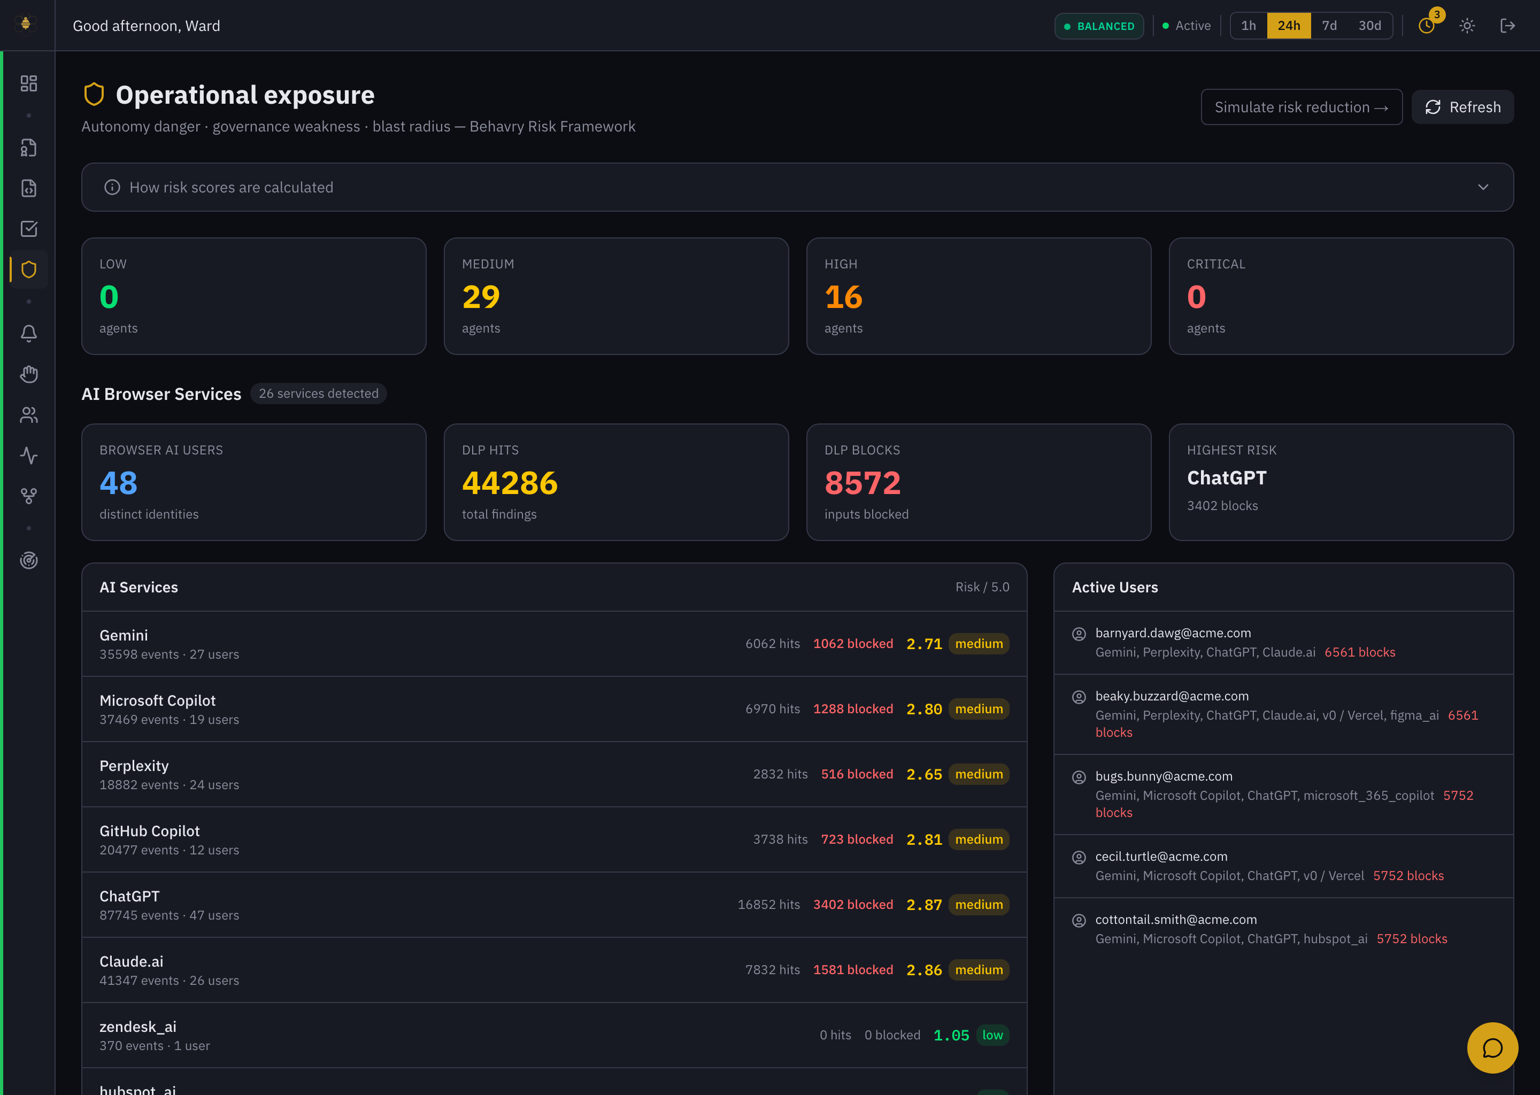The image size is (1540, 1095).
Task: Select ChatGPT in the AI Services list
Action: pyautogui.click(x=129, y=896)
